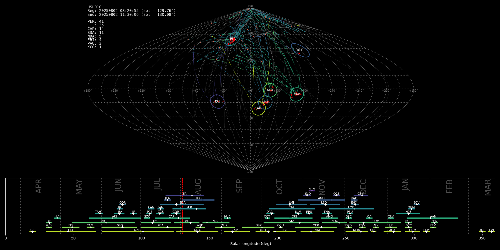Click the DRA shower bar in October

pos(270,213)
